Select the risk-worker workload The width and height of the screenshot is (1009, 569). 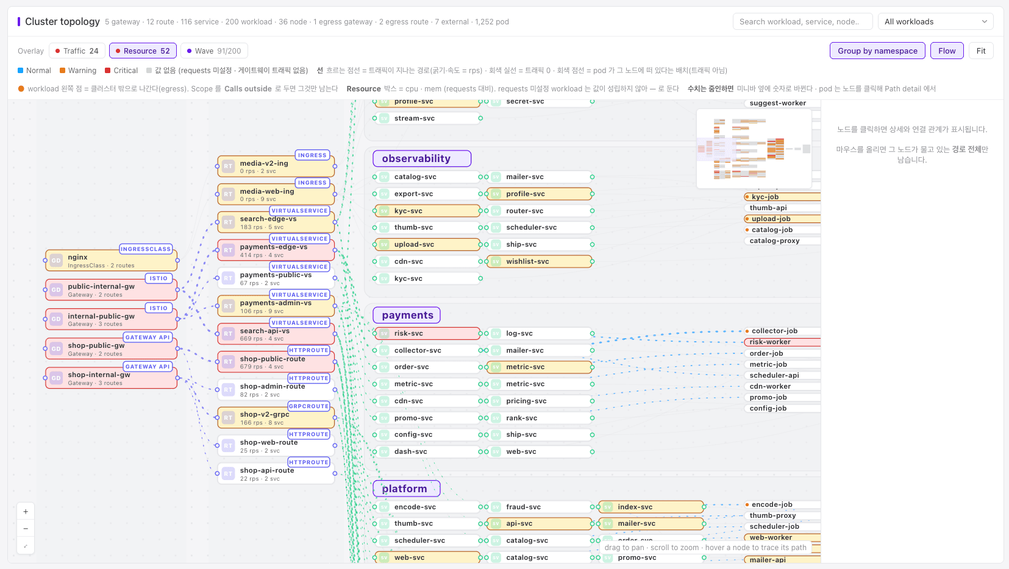[783, 342]
